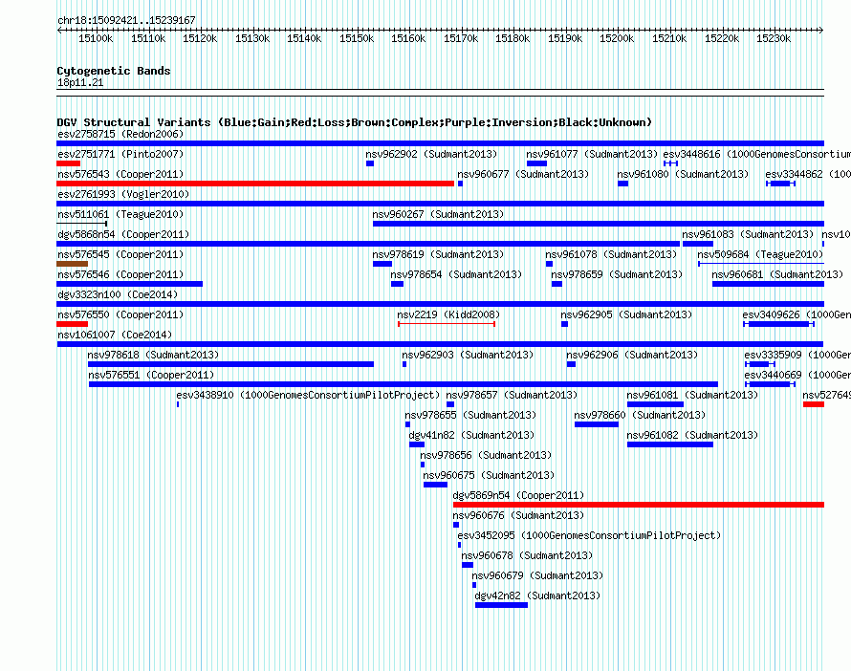Open variant nsv576546 (Cooper2011)

(120, 274)
